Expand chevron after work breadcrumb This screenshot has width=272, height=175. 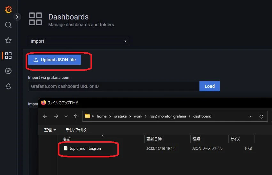pos(146,117)
